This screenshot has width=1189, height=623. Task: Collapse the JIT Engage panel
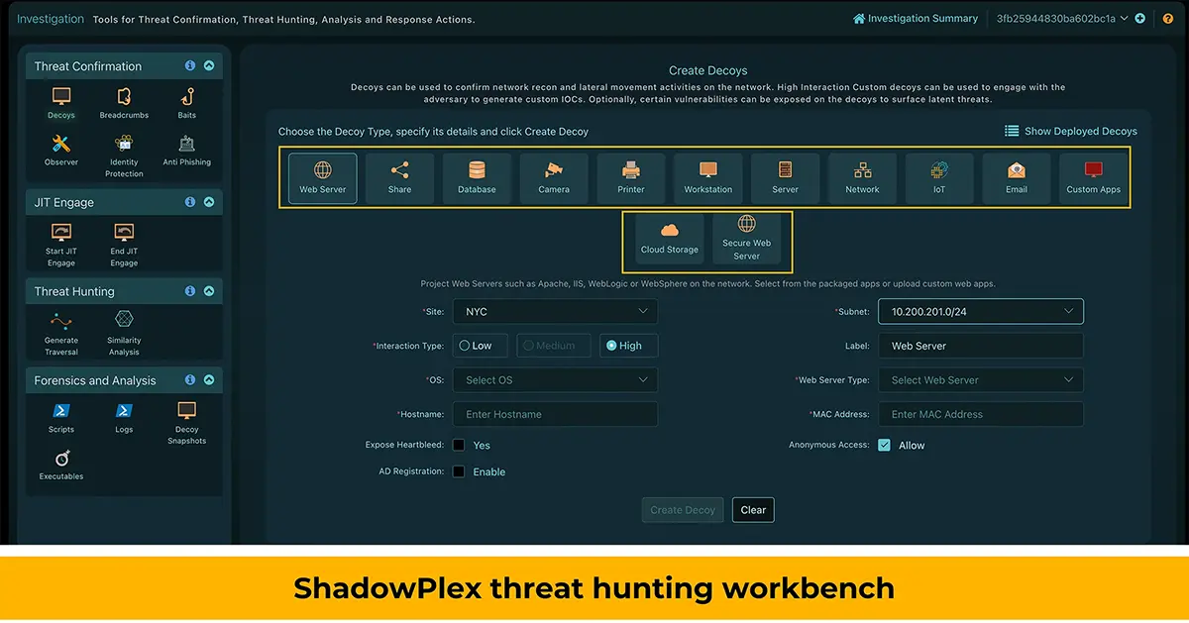click(x=209, y=202)
